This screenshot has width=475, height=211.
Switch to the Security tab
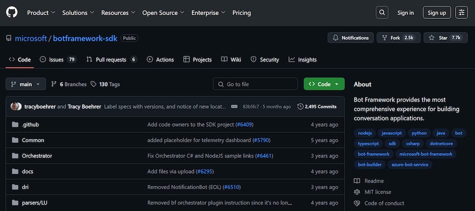click(265, 60)
